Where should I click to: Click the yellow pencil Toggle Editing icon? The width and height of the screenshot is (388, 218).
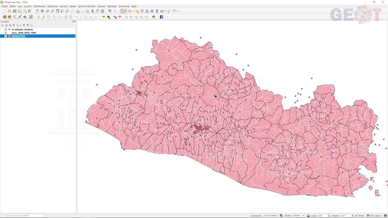tap(43, 17)
